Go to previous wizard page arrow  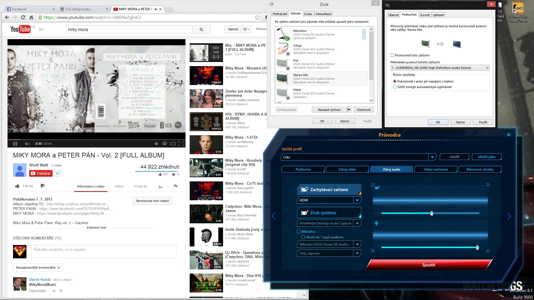point(273,216)
